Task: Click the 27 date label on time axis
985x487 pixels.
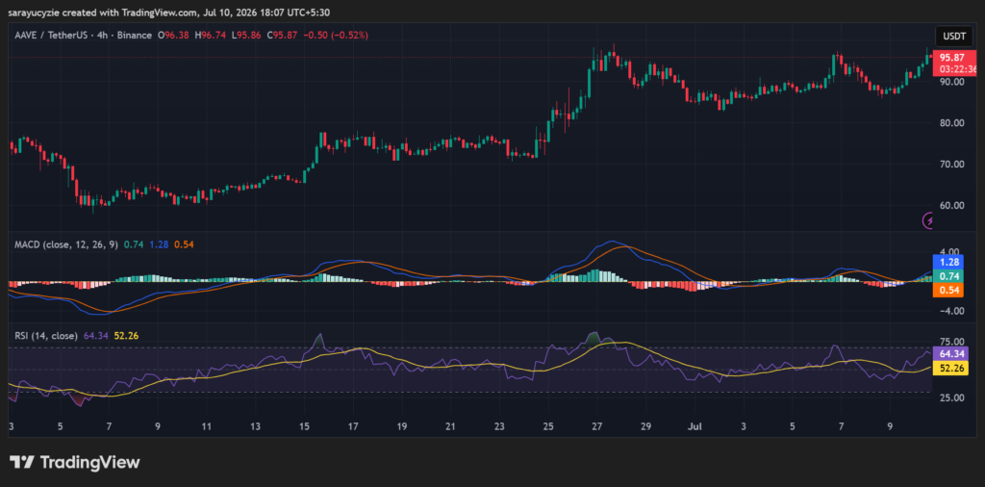Action: [596, 426]
